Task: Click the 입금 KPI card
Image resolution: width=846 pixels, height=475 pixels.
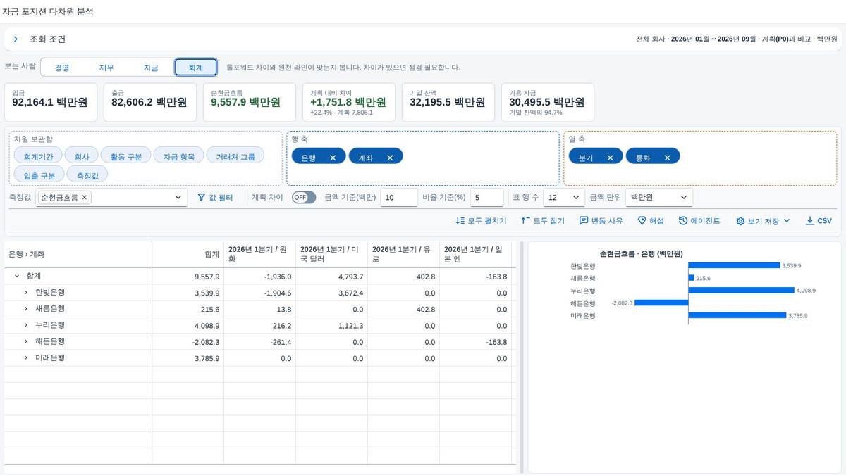Action: tap(51, 102)
